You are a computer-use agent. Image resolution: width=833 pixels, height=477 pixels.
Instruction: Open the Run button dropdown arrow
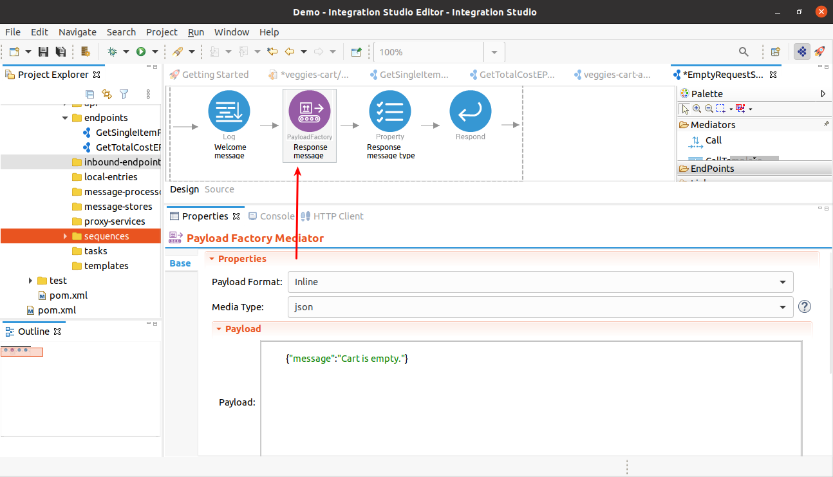click(154, 52)
